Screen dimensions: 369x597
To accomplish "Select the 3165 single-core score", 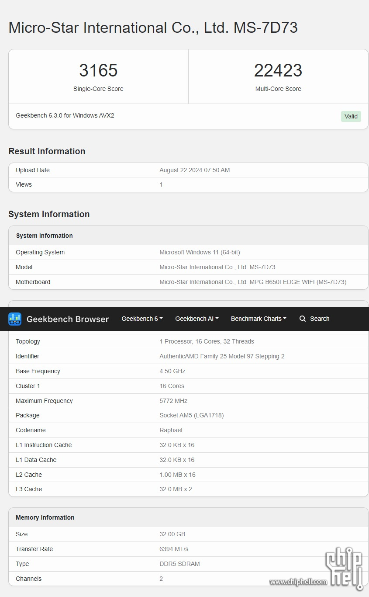I will point(98,70).
